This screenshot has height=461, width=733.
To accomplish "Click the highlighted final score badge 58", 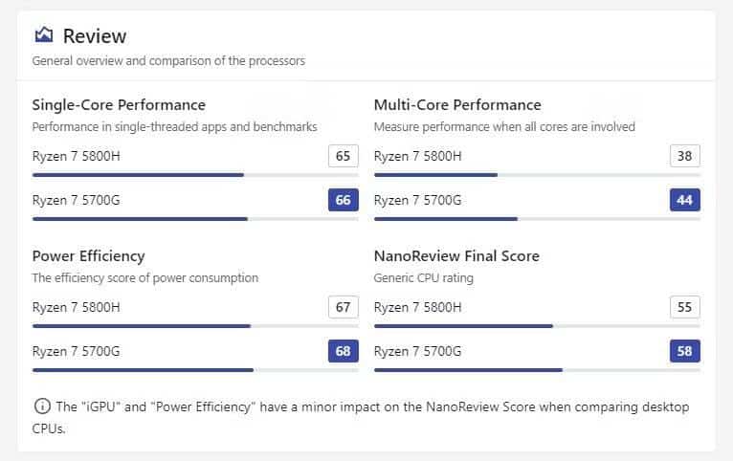I will (684, 351).
